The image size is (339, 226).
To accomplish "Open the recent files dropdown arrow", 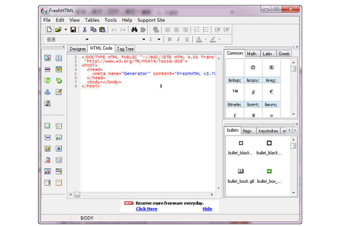I will (66, 30).
